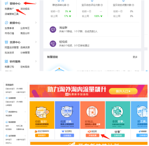The height and width of the screenshot is (146, 149).
Task: Open 活动报名 in the sidebar
Action: click(25, 9)
